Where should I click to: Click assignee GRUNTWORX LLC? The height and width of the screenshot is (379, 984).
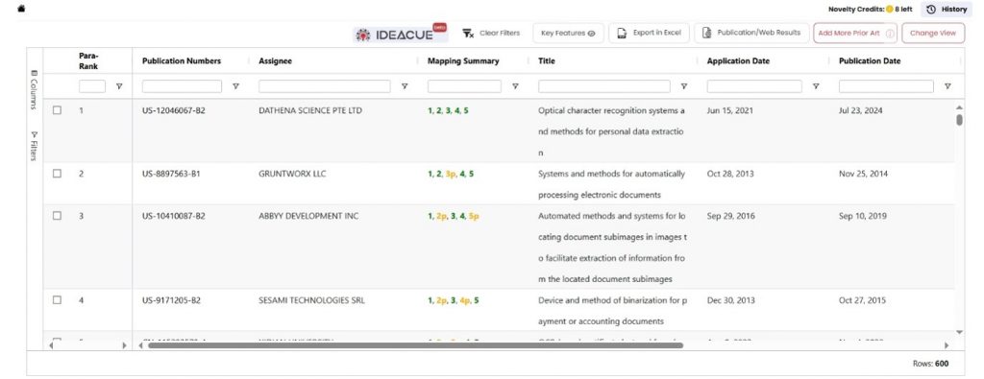coord(292,174)
